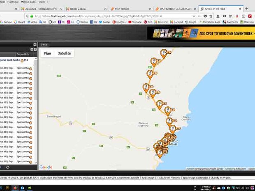
Task: Open the Qwant bookmark
Action: coord(19,22)
